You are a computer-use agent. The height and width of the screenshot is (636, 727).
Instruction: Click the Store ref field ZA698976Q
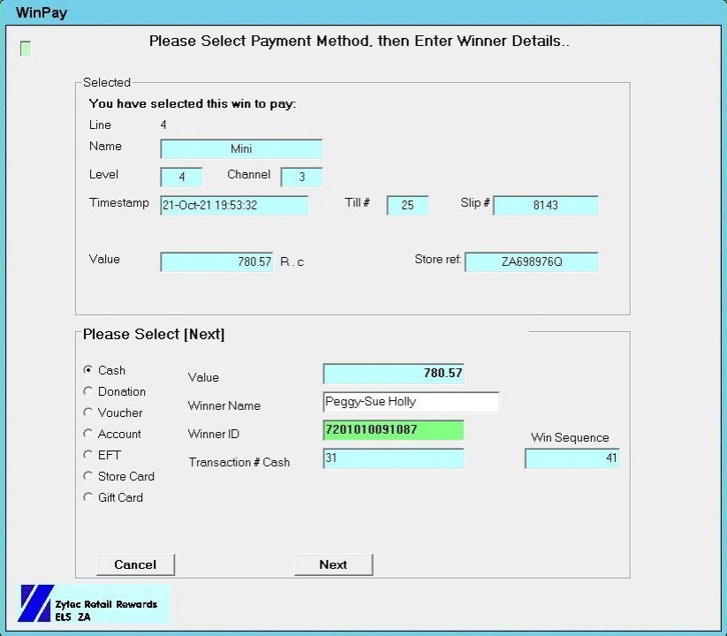[x=531, y=262]
